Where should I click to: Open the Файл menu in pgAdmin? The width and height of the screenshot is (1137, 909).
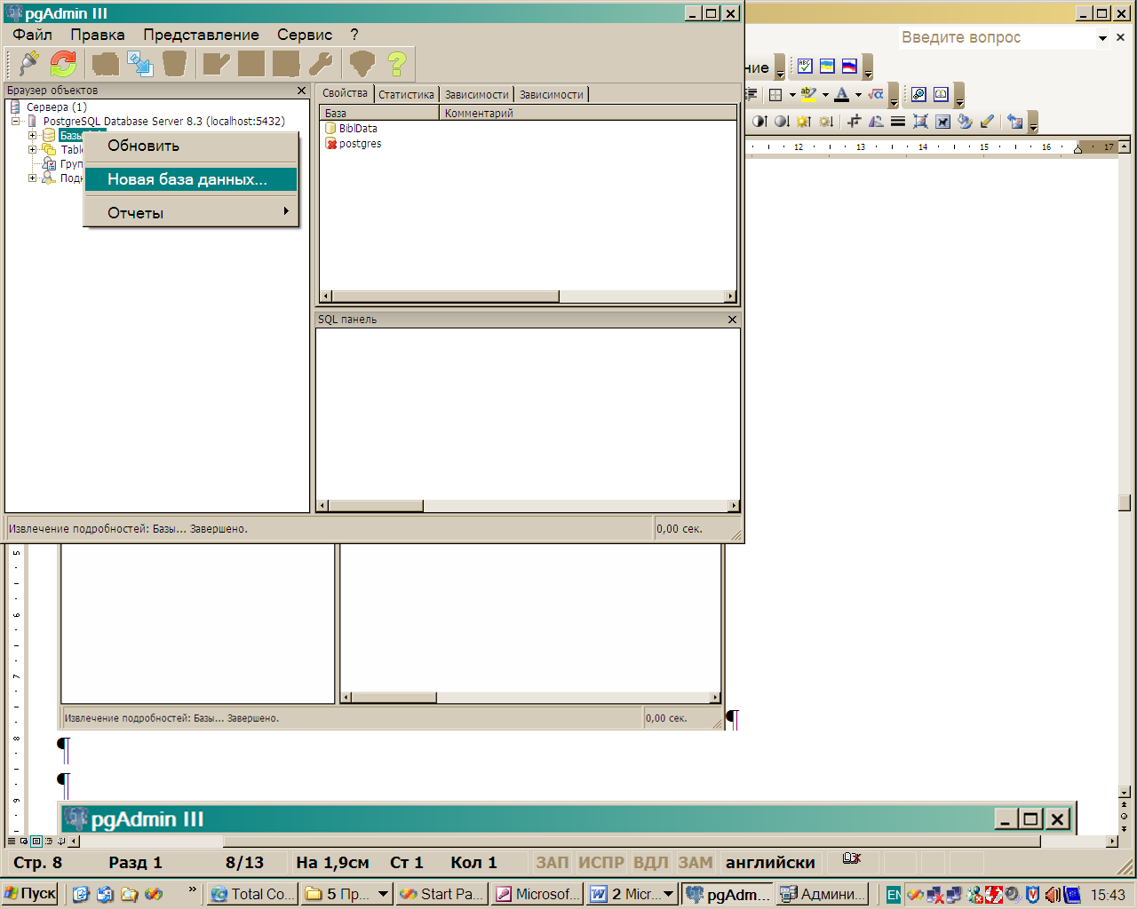coord(33,35)
